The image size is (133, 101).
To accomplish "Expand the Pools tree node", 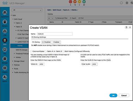I will (13, 69).
